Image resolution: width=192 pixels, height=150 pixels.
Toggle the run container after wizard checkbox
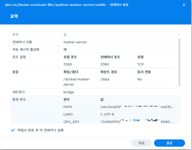click(x=13, y=130)
